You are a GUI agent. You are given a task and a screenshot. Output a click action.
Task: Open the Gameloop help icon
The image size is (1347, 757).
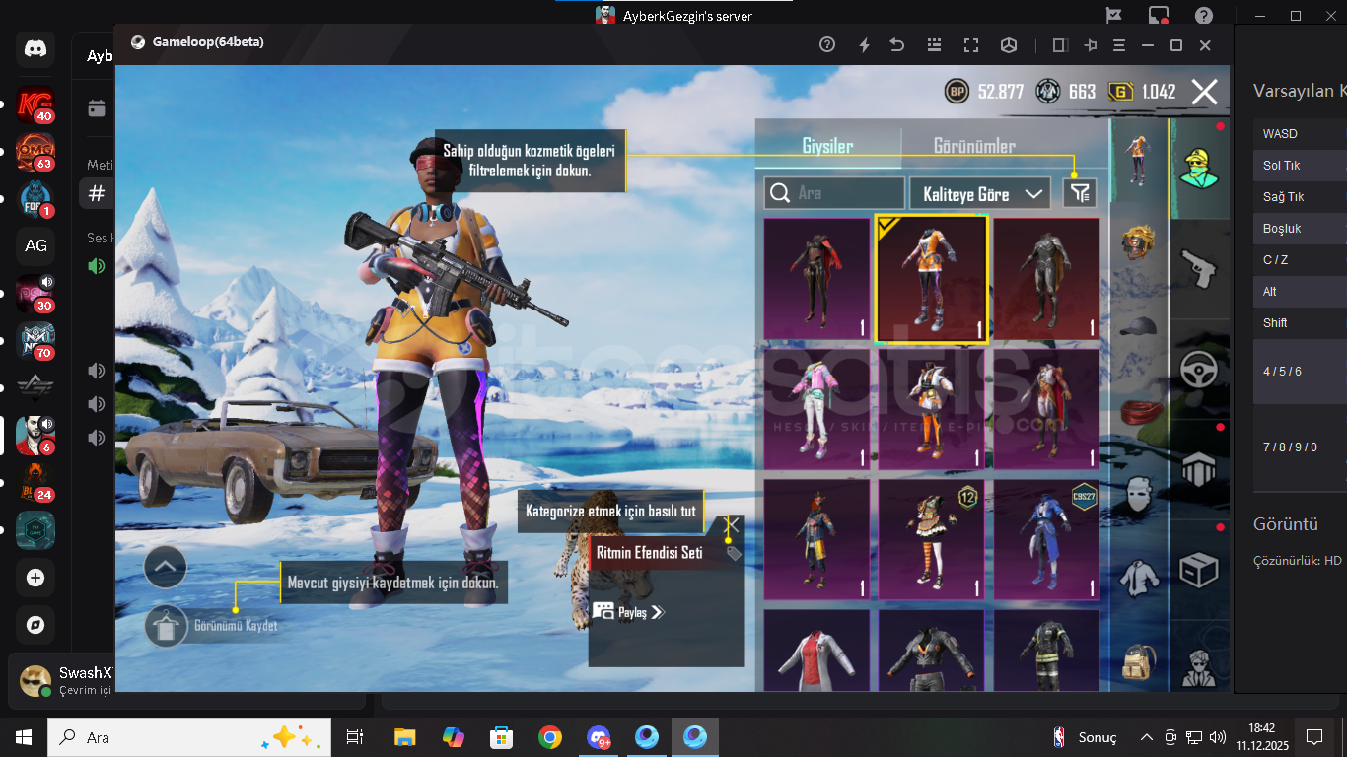[x=827, y=44]
